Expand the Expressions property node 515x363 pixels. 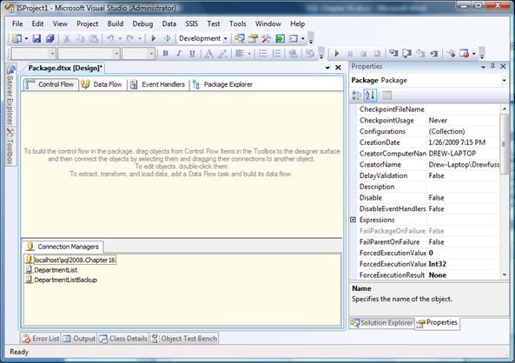pyautogui.click(x=353, y=220)
